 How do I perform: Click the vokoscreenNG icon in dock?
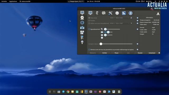click(x=86, y=92)
